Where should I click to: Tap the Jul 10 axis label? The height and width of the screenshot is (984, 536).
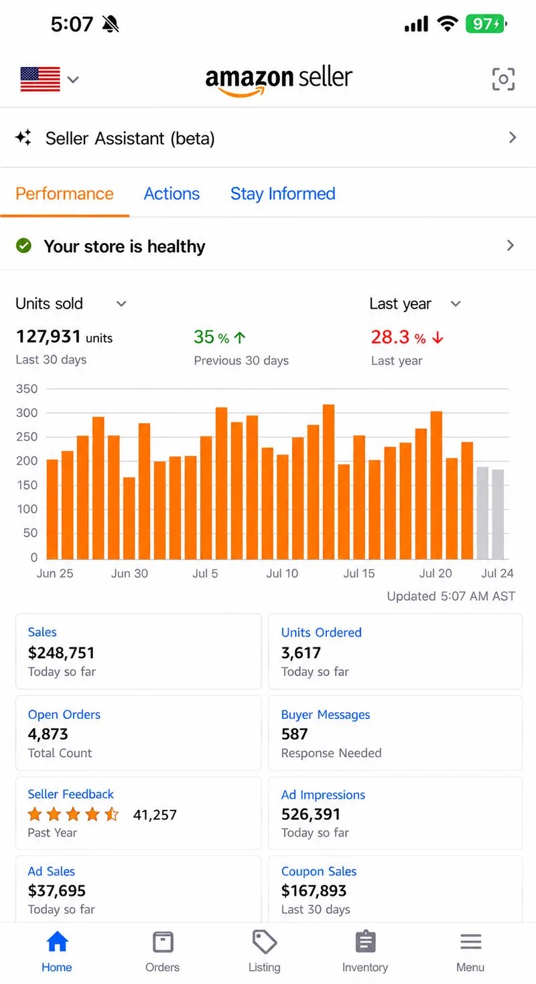(282, 574)
